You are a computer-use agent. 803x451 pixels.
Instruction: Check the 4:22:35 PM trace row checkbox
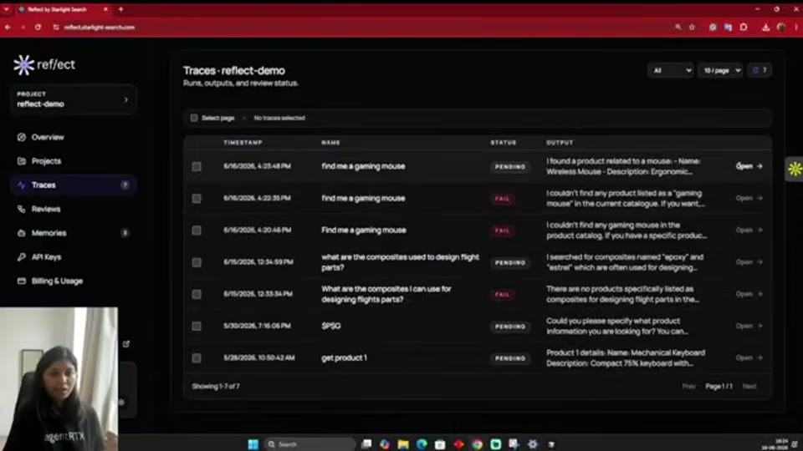[x=197, y=199]
